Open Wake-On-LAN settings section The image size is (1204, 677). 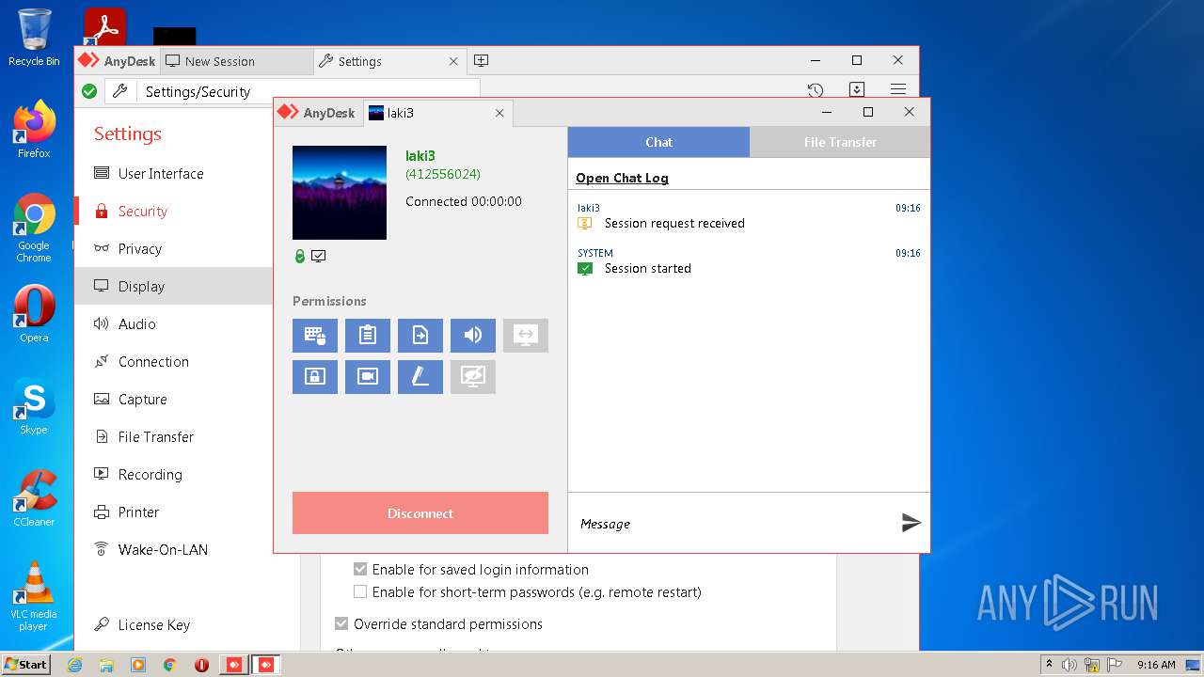click(x=173, y=550)
